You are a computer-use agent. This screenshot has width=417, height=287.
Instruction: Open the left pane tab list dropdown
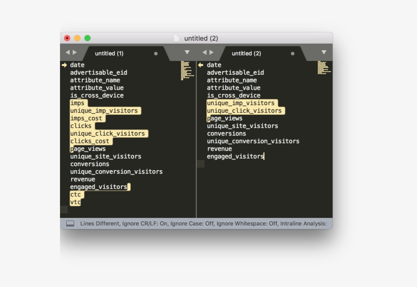187,52
